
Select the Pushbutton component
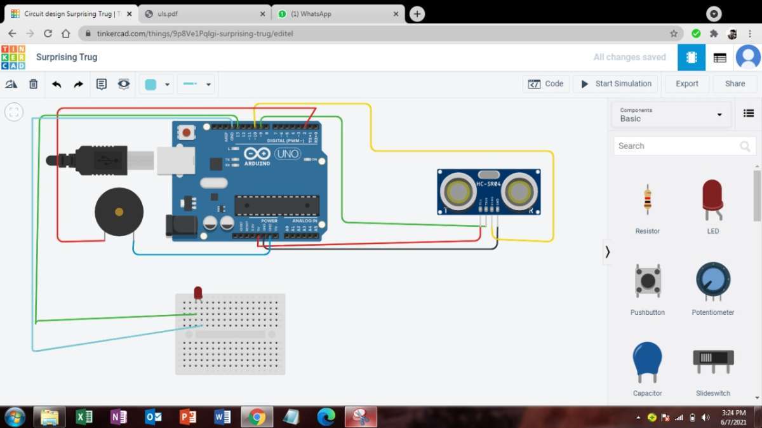coord(647,289)
